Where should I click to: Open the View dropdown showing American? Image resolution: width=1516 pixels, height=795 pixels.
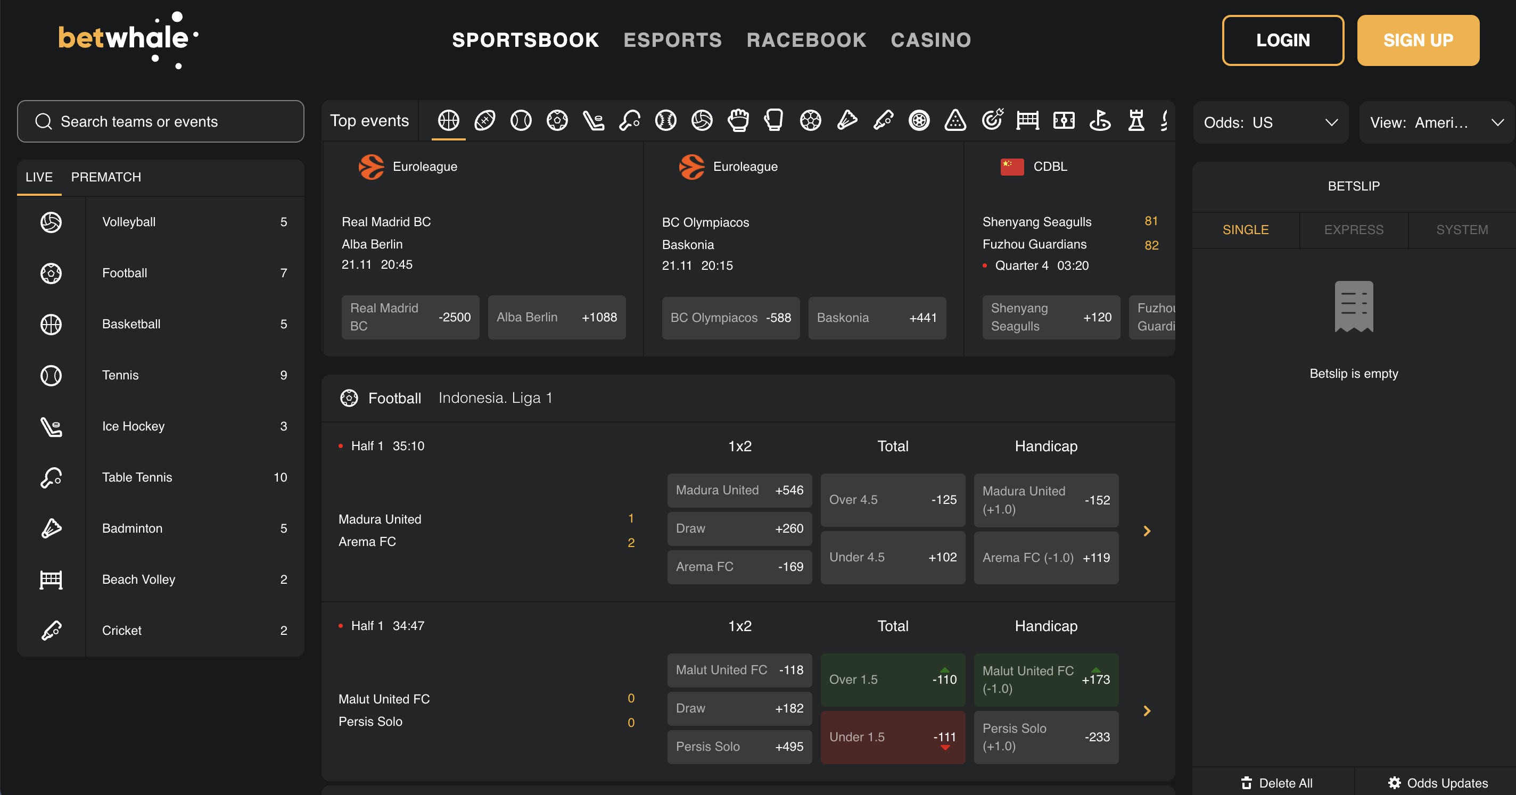(1437, 122)
